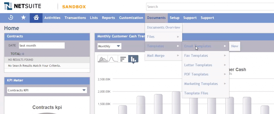Expand the Mail Merge submenu arrow
274x114 pixels.
tap(178, 55)
